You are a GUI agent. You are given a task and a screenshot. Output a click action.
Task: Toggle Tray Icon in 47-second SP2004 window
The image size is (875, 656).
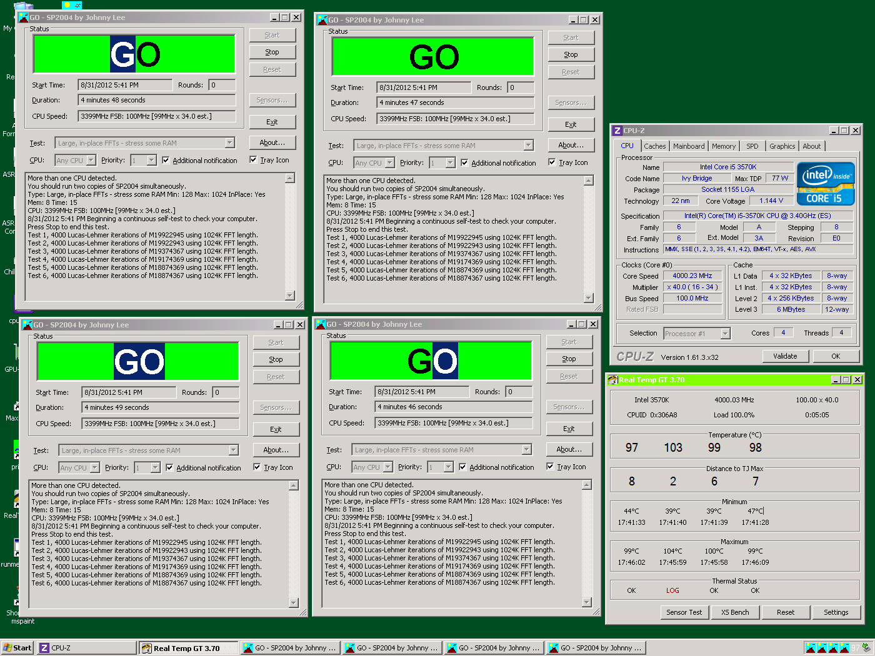pos(569,162)
